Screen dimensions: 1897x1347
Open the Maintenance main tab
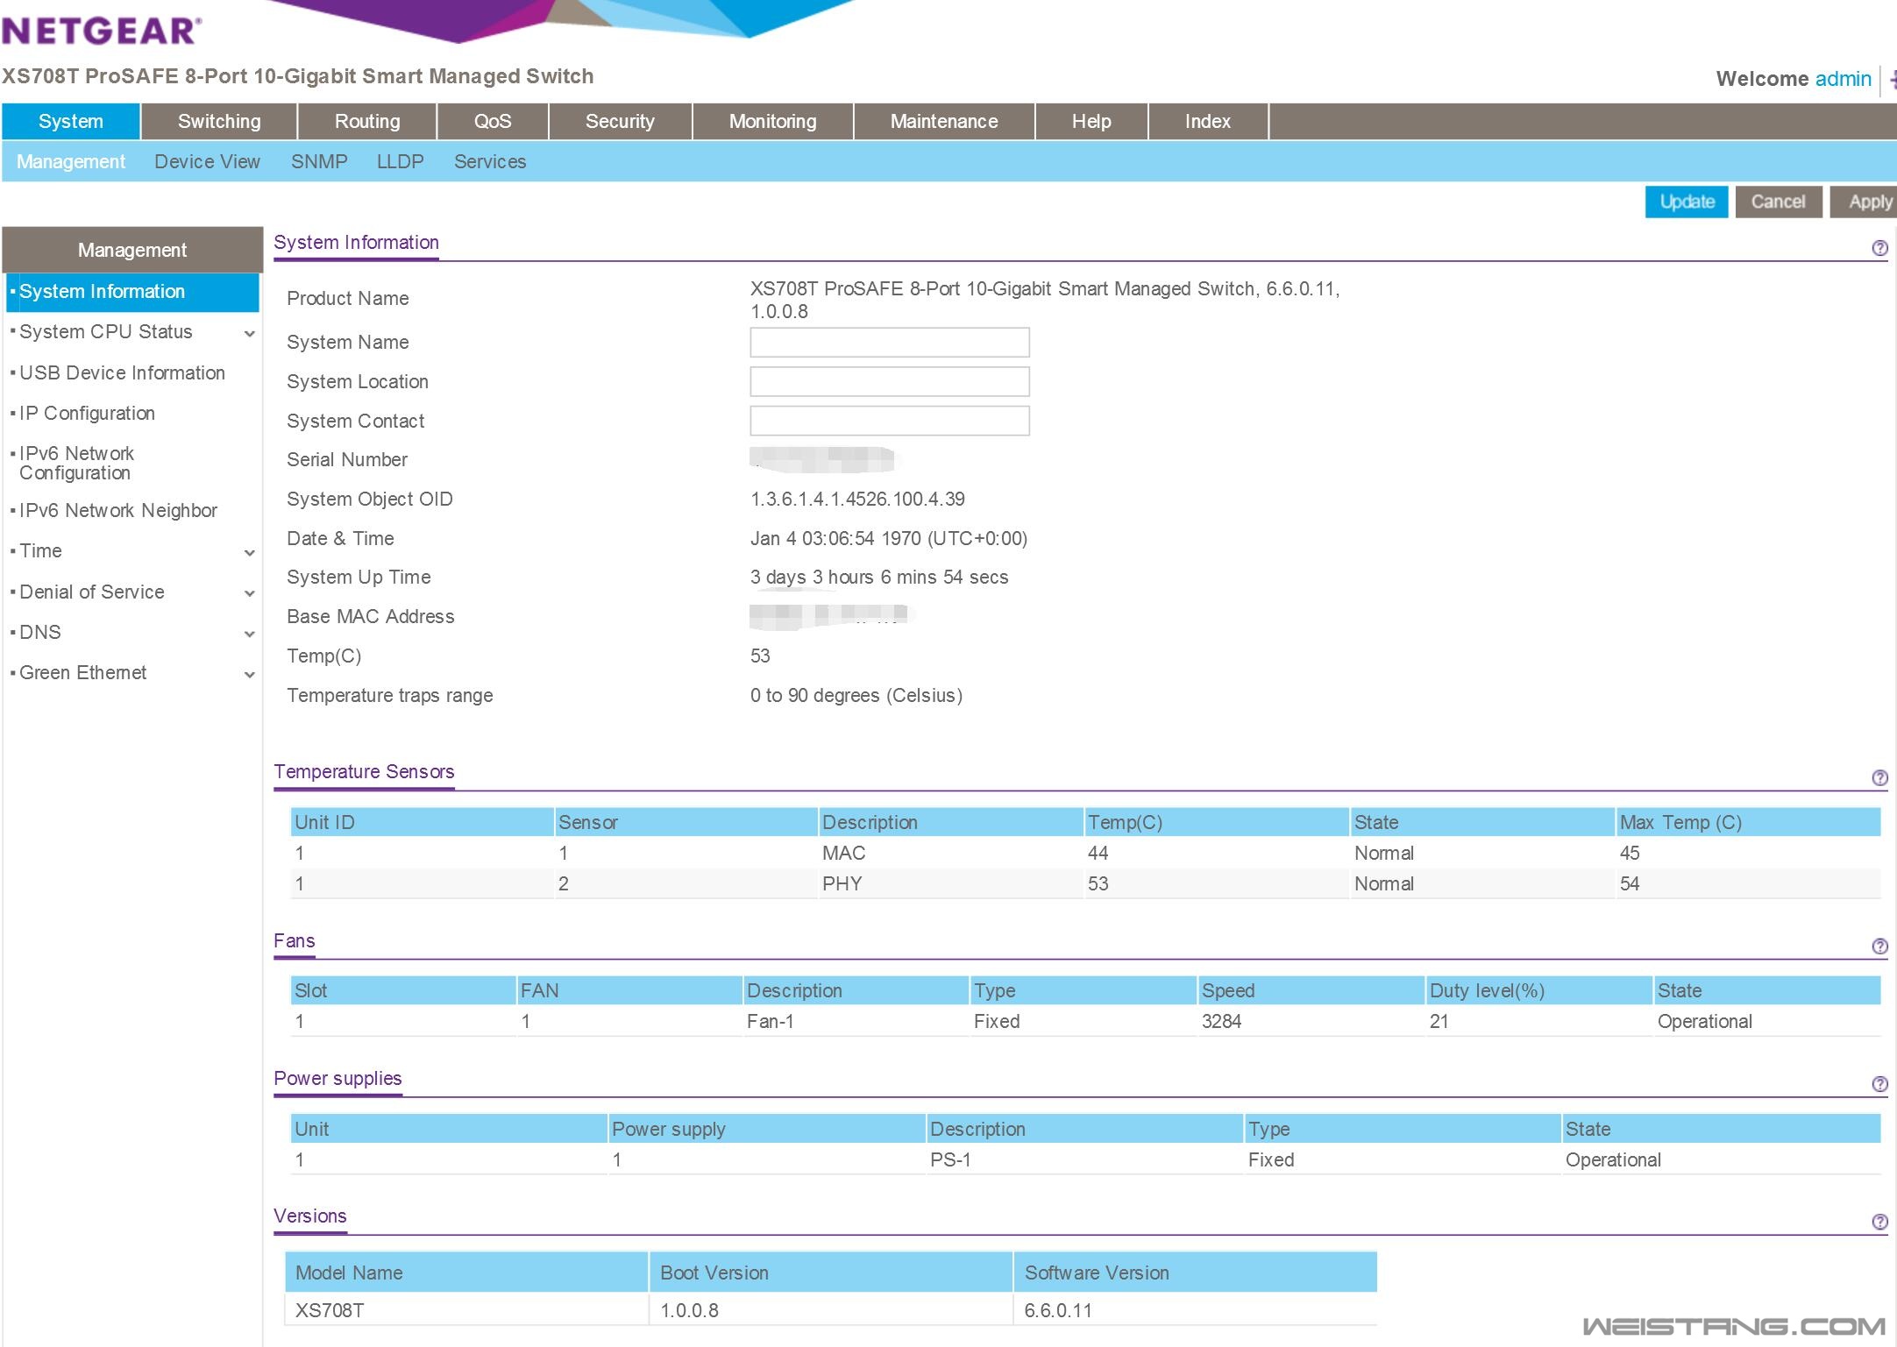click(944, 121)
